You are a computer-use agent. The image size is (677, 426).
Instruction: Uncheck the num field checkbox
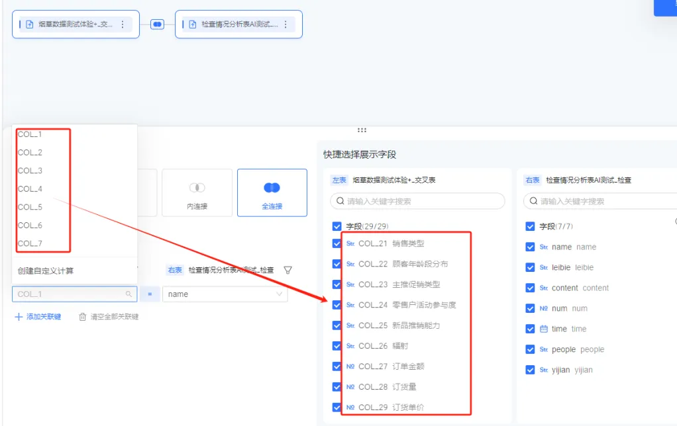pos(530,308)
